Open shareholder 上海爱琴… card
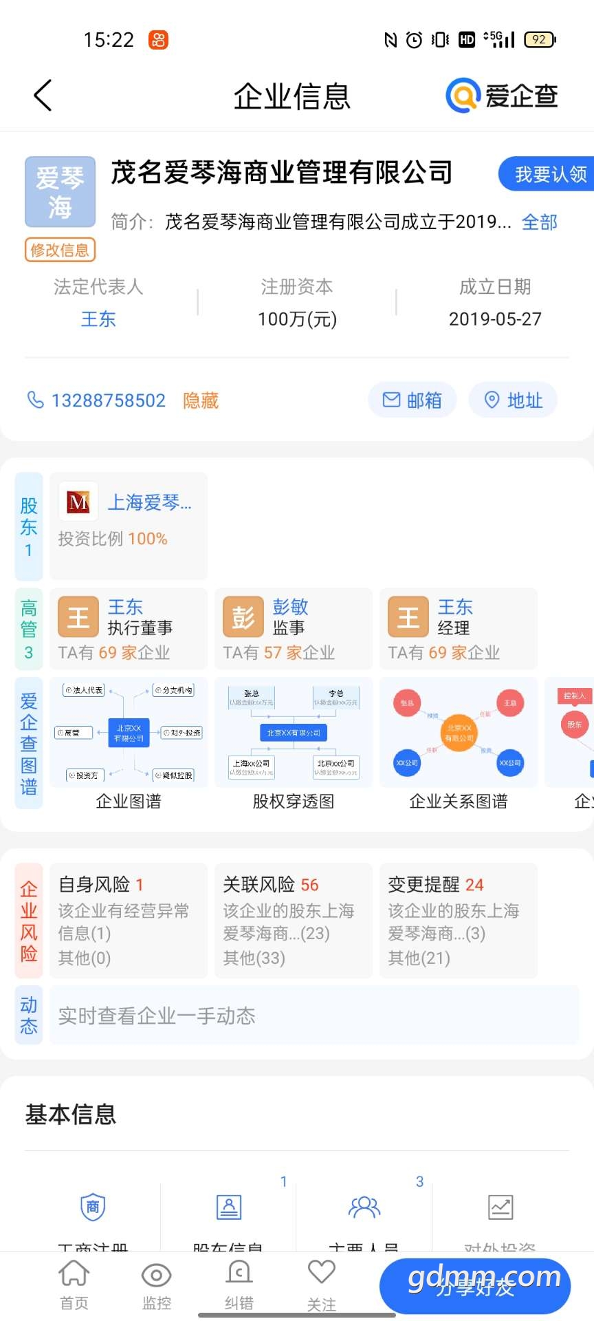Viewport: 594px width, 1321px height. (x=129, y=526)
